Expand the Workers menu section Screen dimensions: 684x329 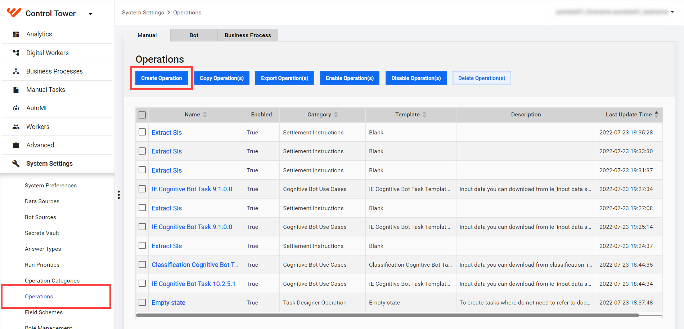57,127
